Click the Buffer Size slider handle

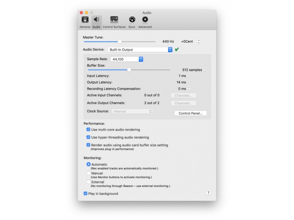129,70
